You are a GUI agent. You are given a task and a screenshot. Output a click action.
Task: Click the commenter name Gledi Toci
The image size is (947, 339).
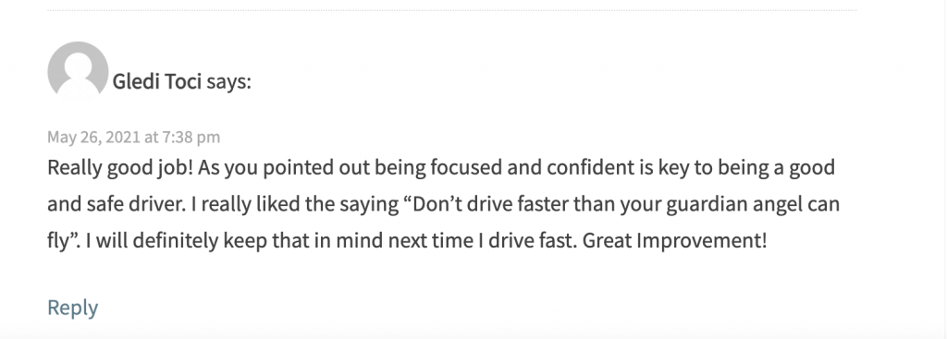pyautogui.click(x=157, y=81)
